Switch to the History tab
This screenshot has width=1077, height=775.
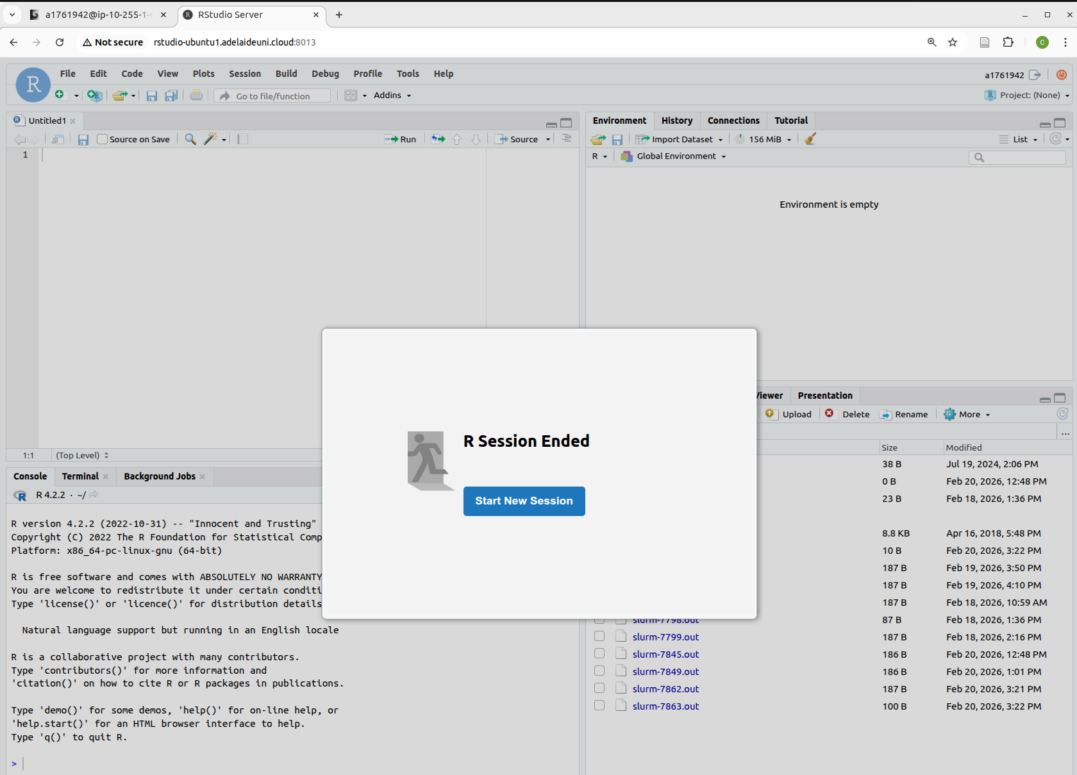click(x=677, y=121)
